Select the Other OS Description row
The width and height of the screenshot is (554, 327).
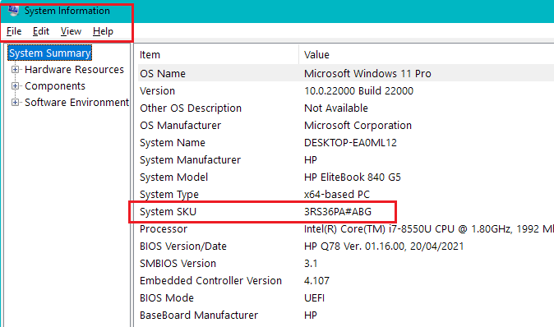(346, 108)
